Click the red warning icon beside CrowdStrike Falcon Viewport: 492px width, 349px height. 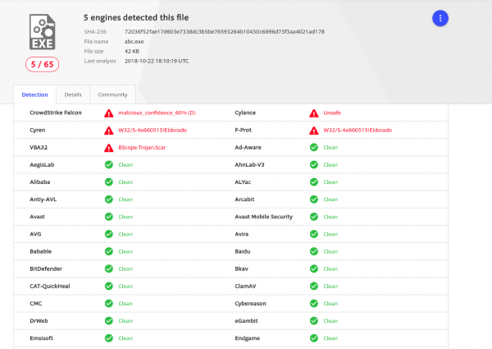108,113
